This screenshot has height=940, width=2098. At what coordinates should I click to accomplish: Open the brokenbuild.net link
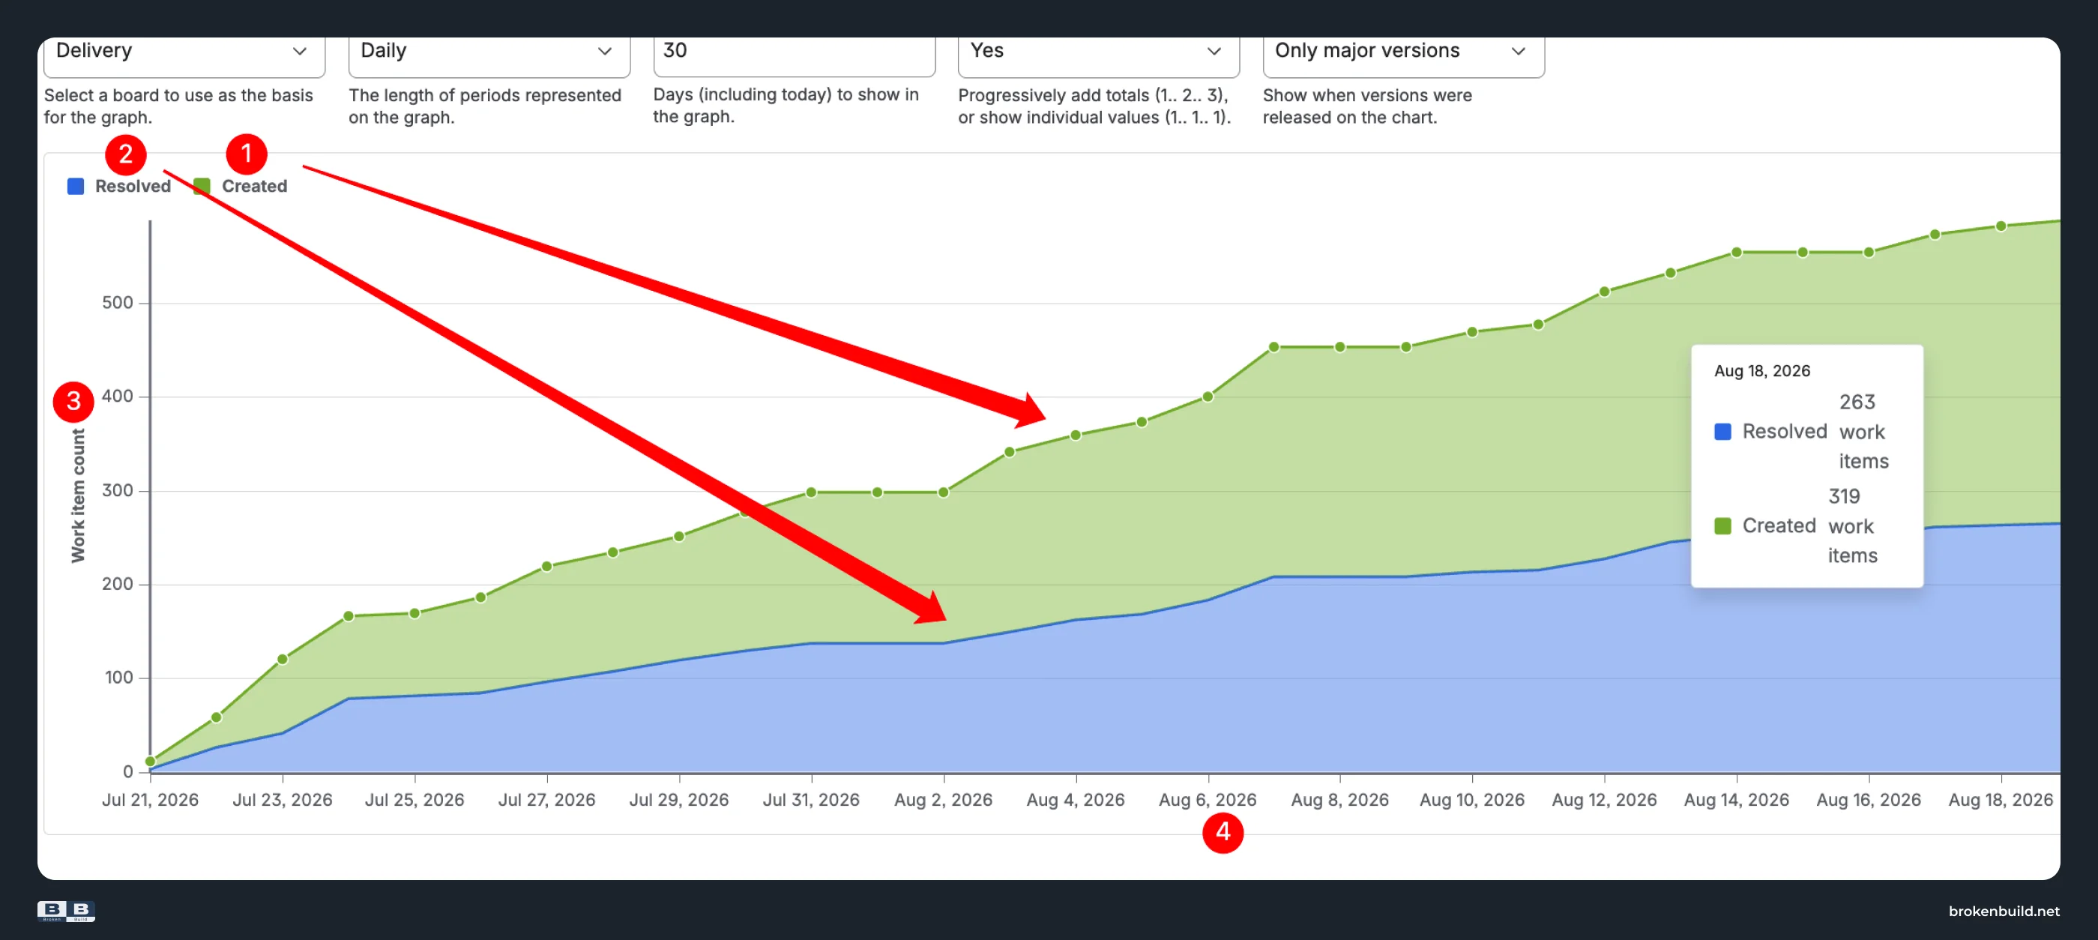2004,911
